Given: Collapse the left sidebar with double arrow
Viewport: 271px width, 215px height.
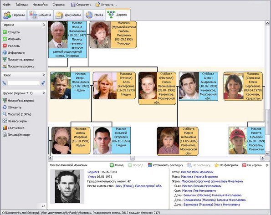Looking at the screenshot, I should pos(43,206).
